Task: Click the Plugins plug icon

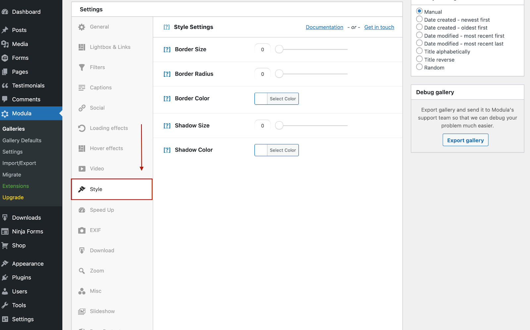Action: tap(5, 278)
